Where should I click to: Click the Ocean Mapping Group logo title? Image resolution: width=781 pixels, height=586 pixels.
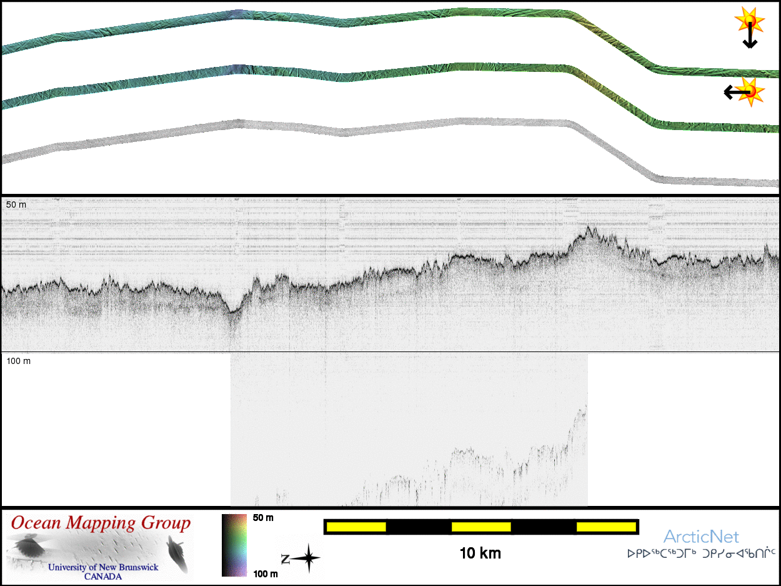(101, 523)
